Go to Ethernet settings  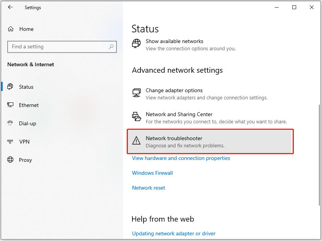click(62, 105)
